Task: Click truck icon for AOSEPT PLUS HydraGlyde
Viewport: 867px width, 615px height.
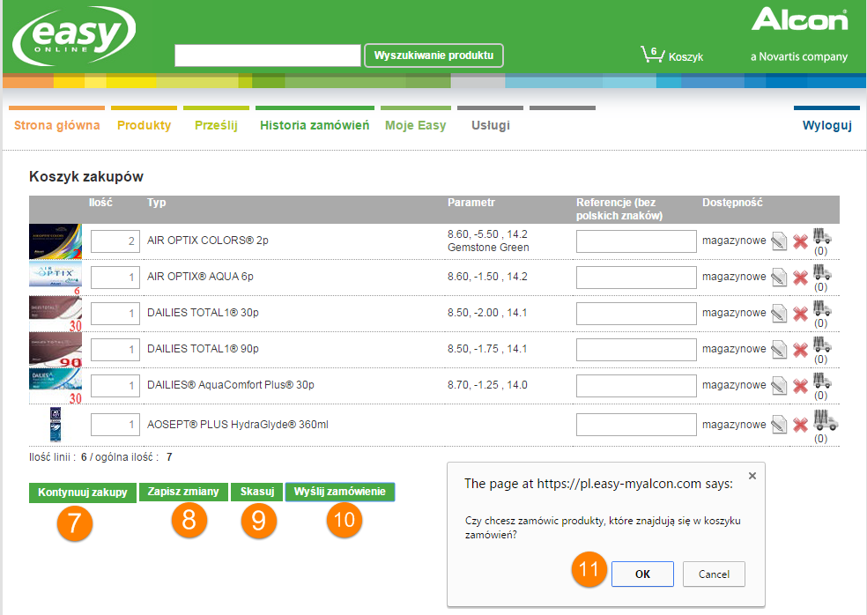Action: point(826,420)
